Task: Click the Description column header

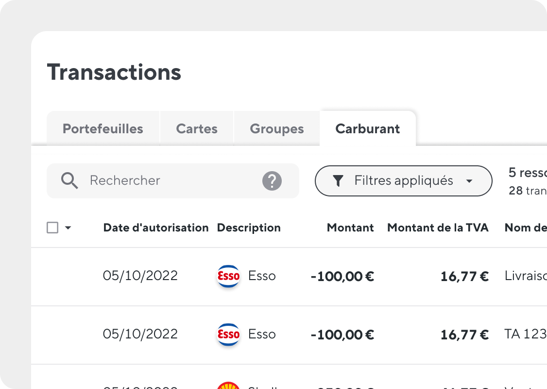Action: click(249, 228)
